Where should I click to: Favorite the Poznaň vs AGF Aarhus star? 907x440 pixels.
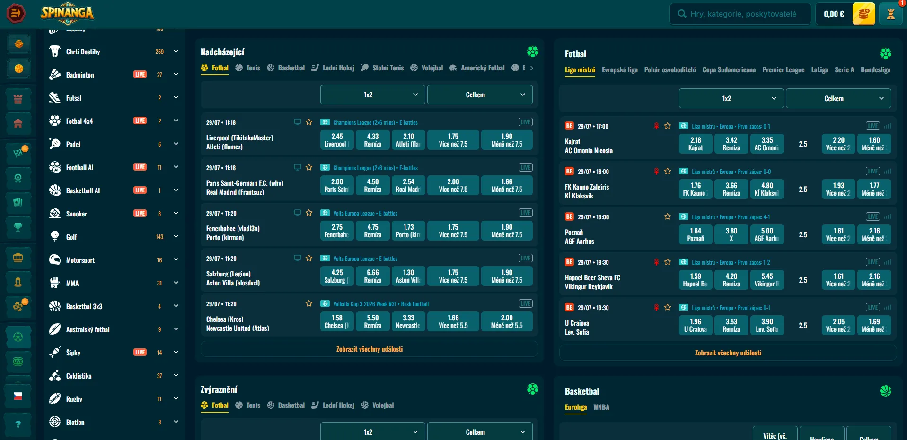[668, 216]
